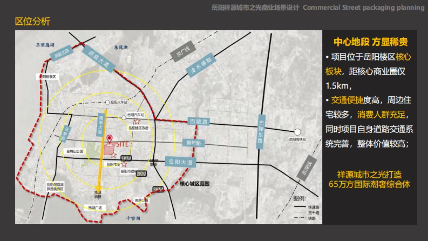Screen dimensions: 428x241
Task: Click the 区位分析 slide title
Action: pyautogui.click(x=32, y=21)
